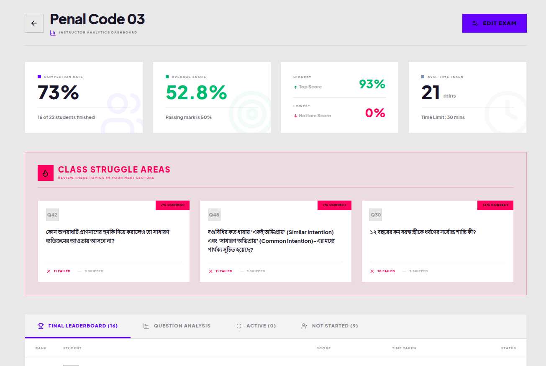The image size is (546, 366).
Task: Show the Not Started (9) tab
Action: (x=330, y=326)
